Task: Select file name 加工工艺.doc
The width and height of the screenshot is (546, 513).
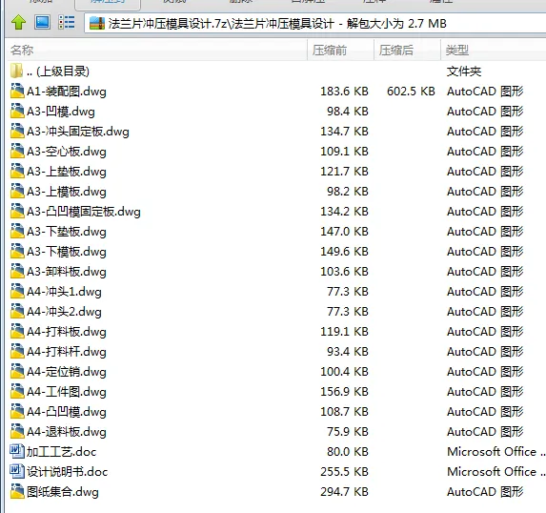Action: click(61, 452)
